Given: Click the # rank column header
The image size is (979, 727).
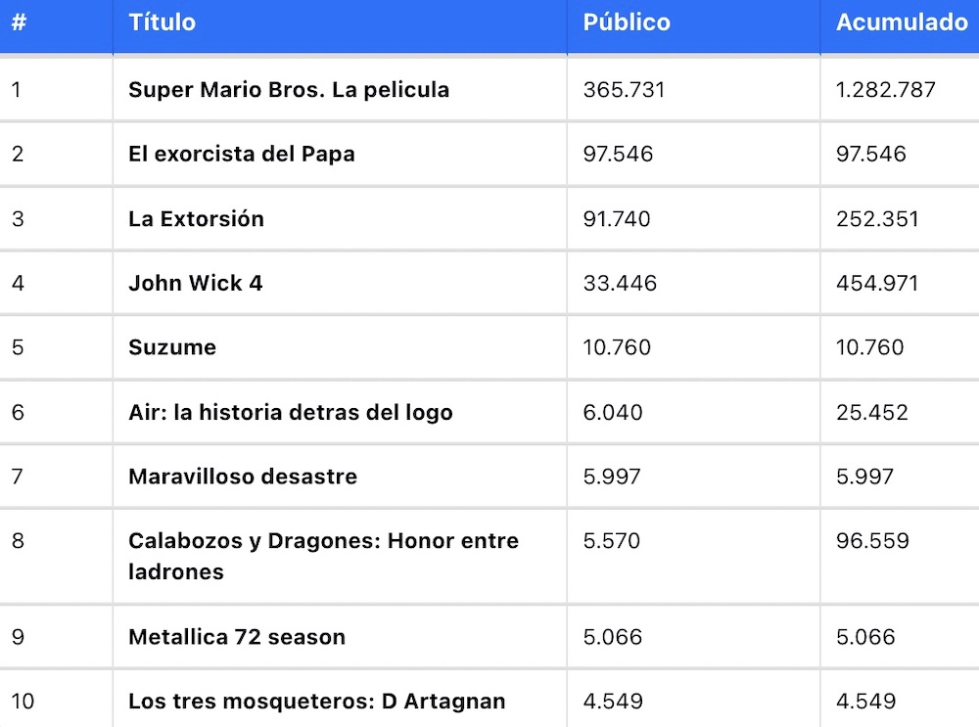Looking at the screenshot, I should (19, 23).
